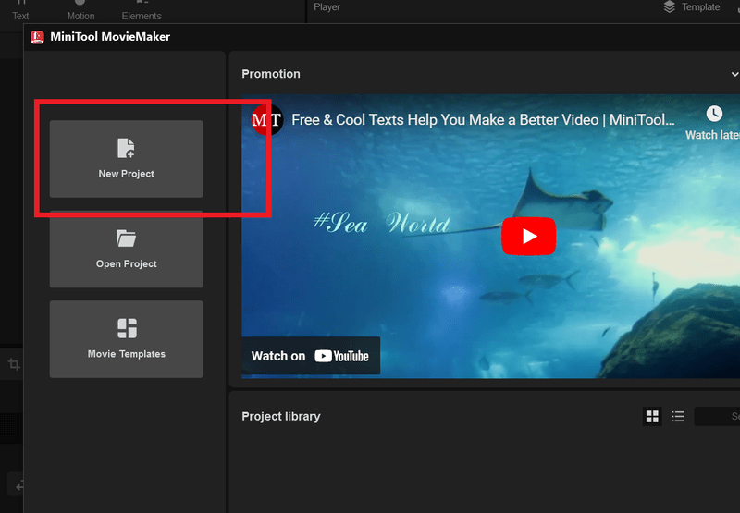Open the Movie Templates button
The image size is (740, 513).
coord(127,339)
